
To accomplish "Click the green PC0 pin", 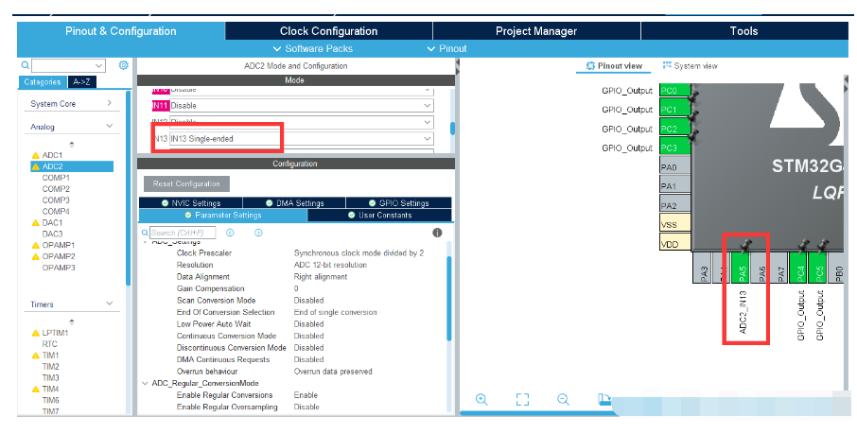I will [x=675, y=90].
